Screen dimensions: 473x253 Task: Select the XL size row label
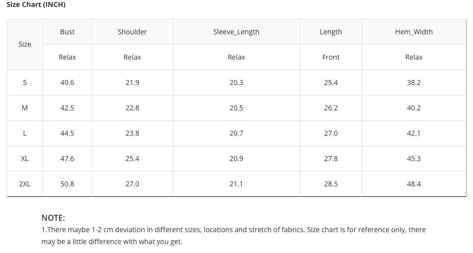coord(25,159)
